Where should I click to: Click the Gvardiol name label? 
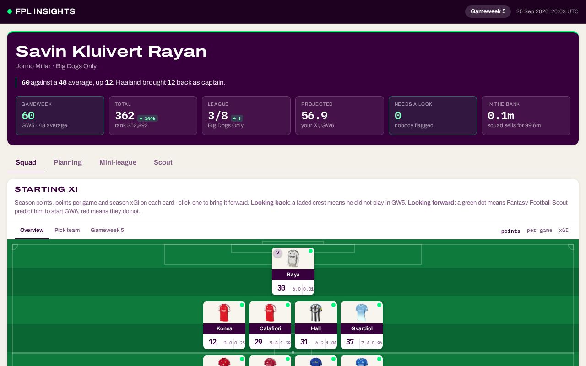tap(362, 328)
